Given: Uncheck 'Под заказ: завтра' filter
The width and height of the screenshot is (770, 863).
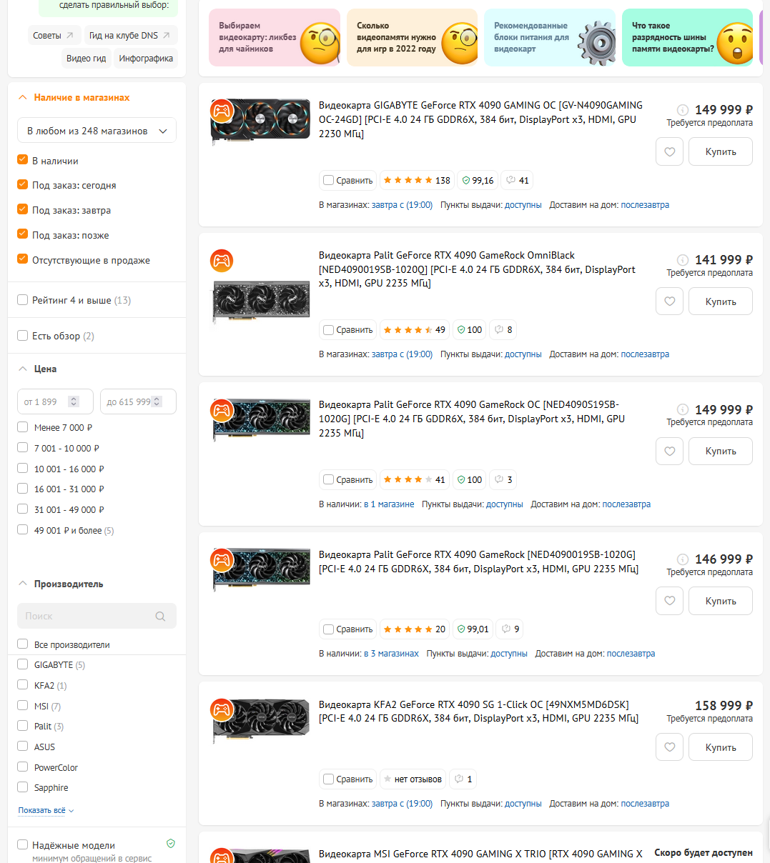Looking at the screenshot, I should [22, 209].
